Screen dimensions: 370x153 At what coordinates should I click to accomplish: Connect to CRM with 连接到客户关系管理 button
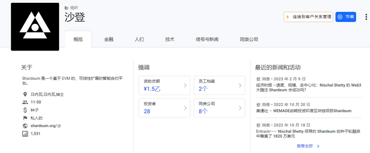308,17
